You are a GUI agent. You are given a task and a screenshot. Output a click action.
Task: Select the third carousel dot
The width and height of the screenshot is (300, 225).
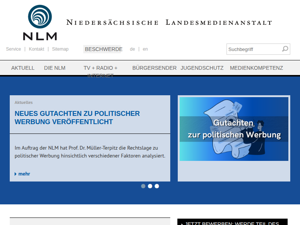[x=157, y=186]
